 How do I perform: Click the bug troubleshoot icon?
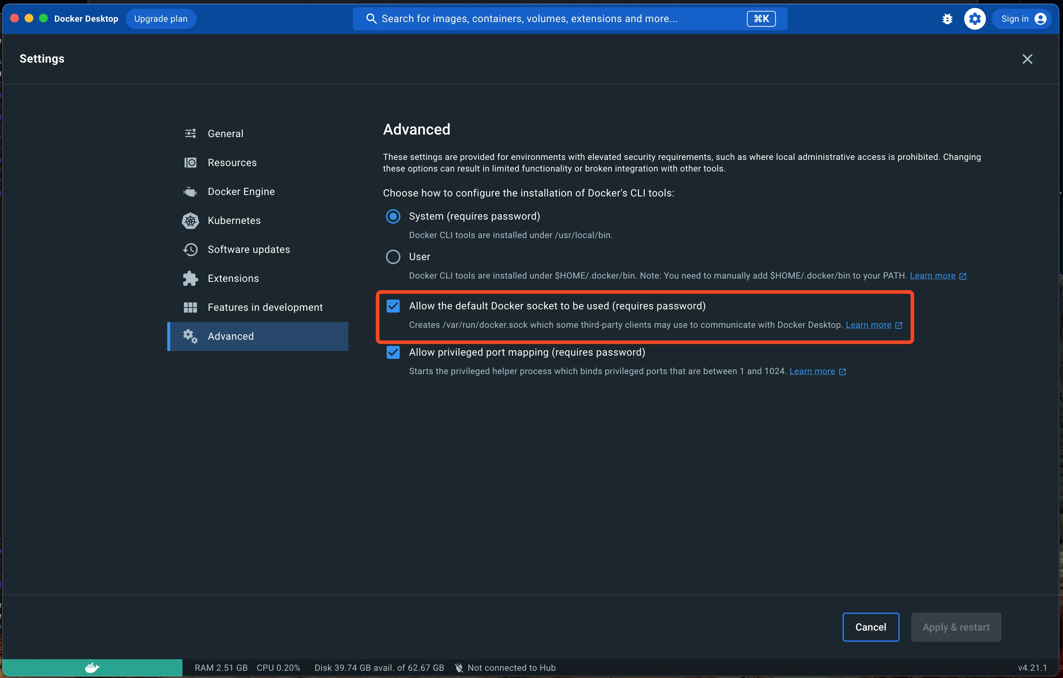(947, 19)
